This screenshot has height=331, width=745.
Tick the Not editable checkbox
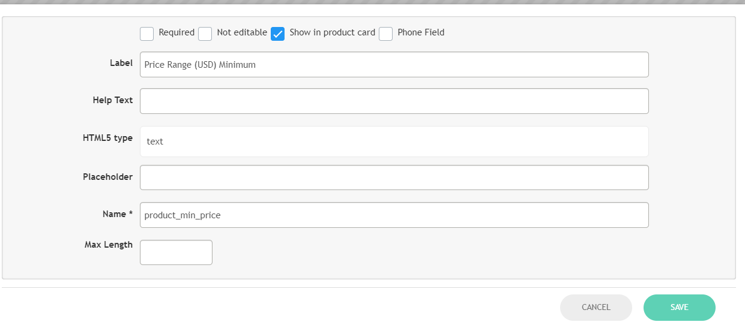coord(205,34)
